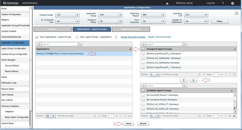This screenshot has width=242, height=130.
Task: Open the SL Threshold Time dropdown
Action: click(x=67, y=21)
